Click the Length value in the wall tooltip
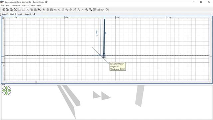Screen dimensions: 213x120 click(120, 64)
